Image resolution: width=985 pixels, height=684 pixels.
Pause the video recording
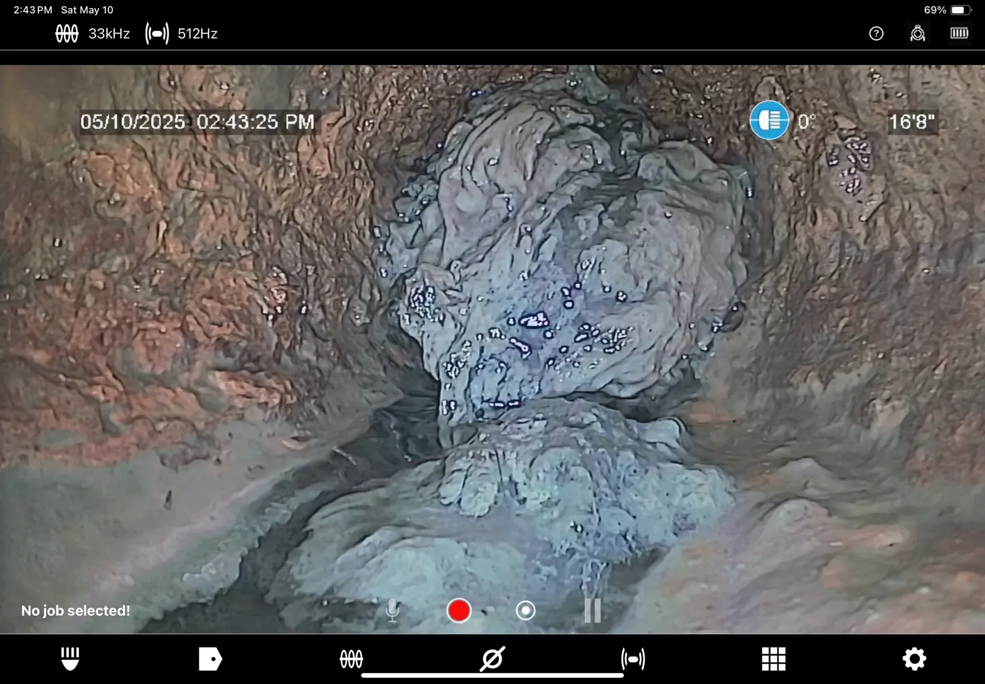coord(592,610)
